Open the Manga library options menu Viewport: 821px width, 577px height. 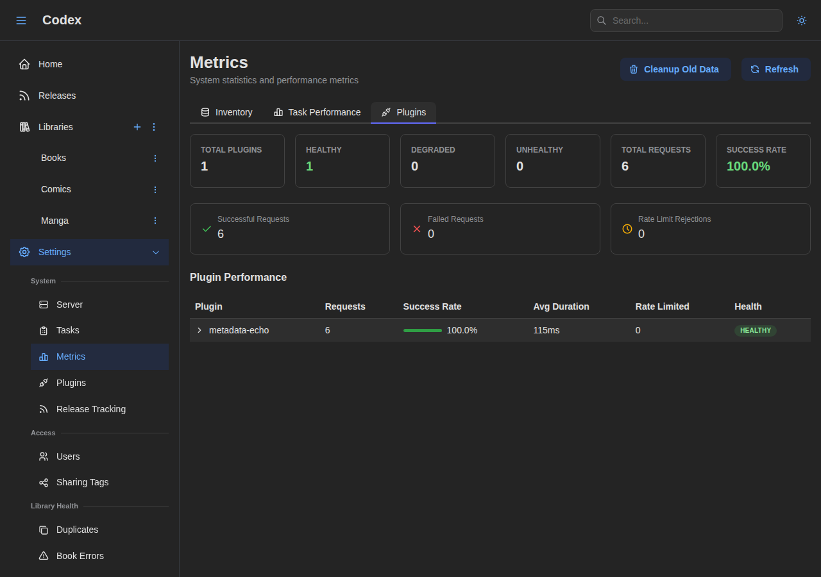pos(155,221)
